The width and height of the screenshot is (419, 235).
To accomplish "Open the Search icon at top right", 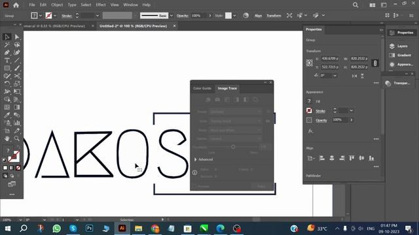I will pos(355,5).
